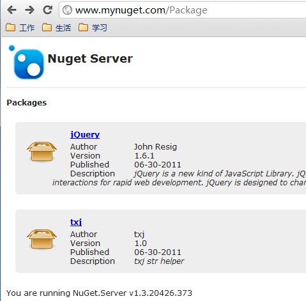Click the browser forward arrow
306x301 pixels.
pos(29,10)
